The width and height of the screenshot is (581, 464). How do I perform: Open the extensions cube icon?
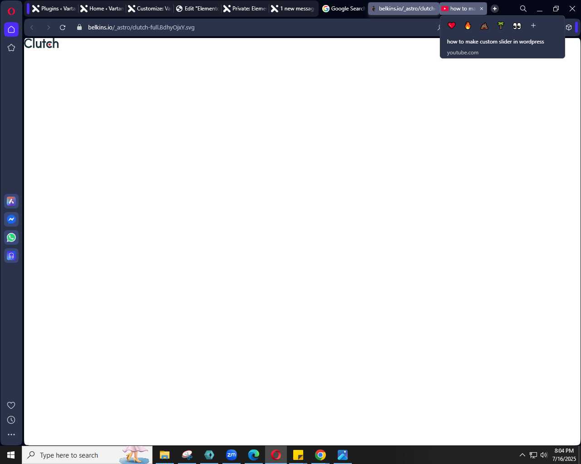click(569, 28)
